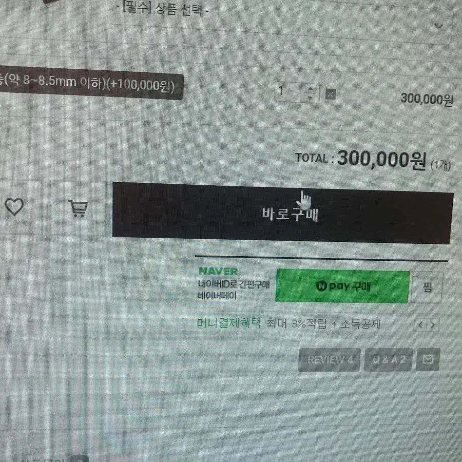Open the envelope email inquiry button
This screenshot has height=462, width=462.
pyautogui.click(x=428, y=359)
